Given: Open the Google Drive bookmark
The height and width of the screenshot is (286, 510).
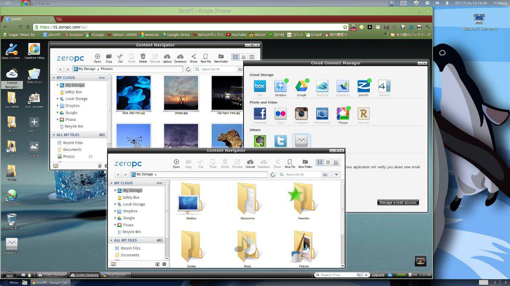Looking at the screenshot, I should (176, 35).
